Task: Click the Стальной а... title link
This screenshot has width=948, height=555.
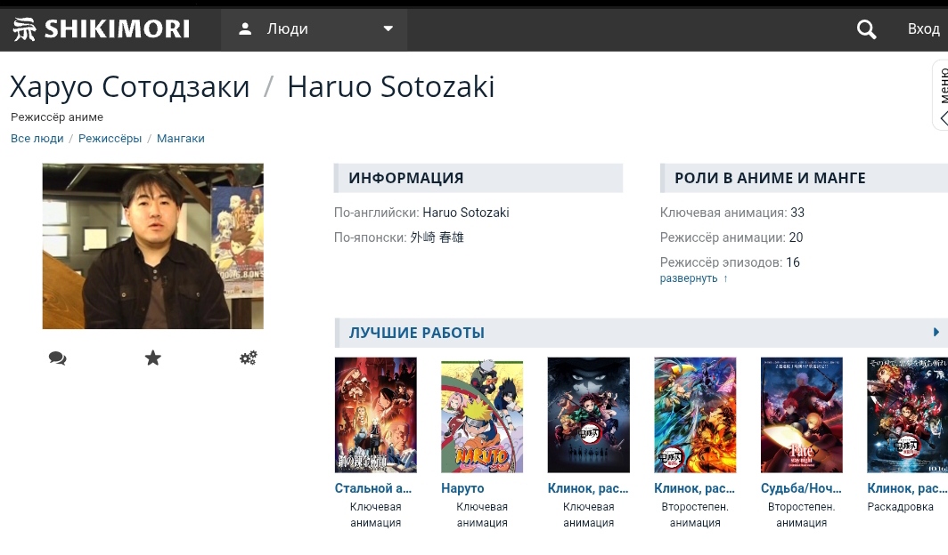Action: click(x=373, y=488)
